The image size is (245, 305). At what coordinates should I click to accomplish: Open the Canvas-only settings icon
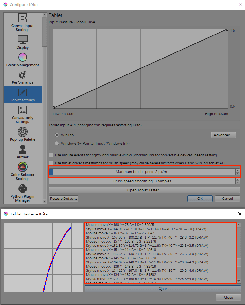pos(23,110)
